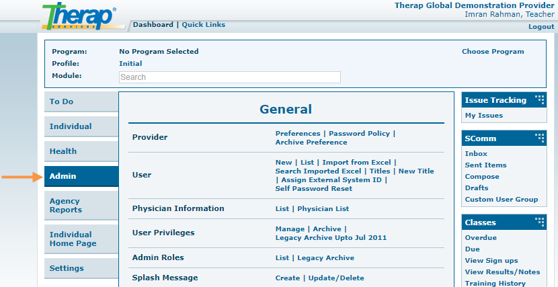Open Provider Preferences
Screen dimensions: 558x287
coord(298,134)
